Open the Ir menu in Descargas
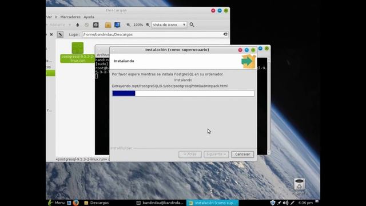Viewport: 366px width, 206px height. click(56, 17)
